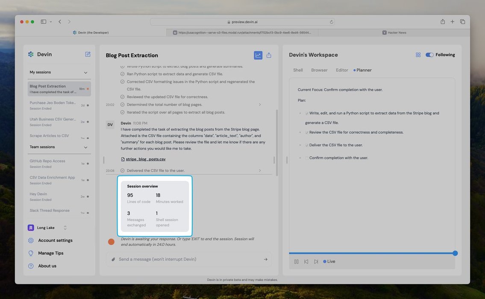Open Safari sidebar dropdown arrow

click(51, 22)
